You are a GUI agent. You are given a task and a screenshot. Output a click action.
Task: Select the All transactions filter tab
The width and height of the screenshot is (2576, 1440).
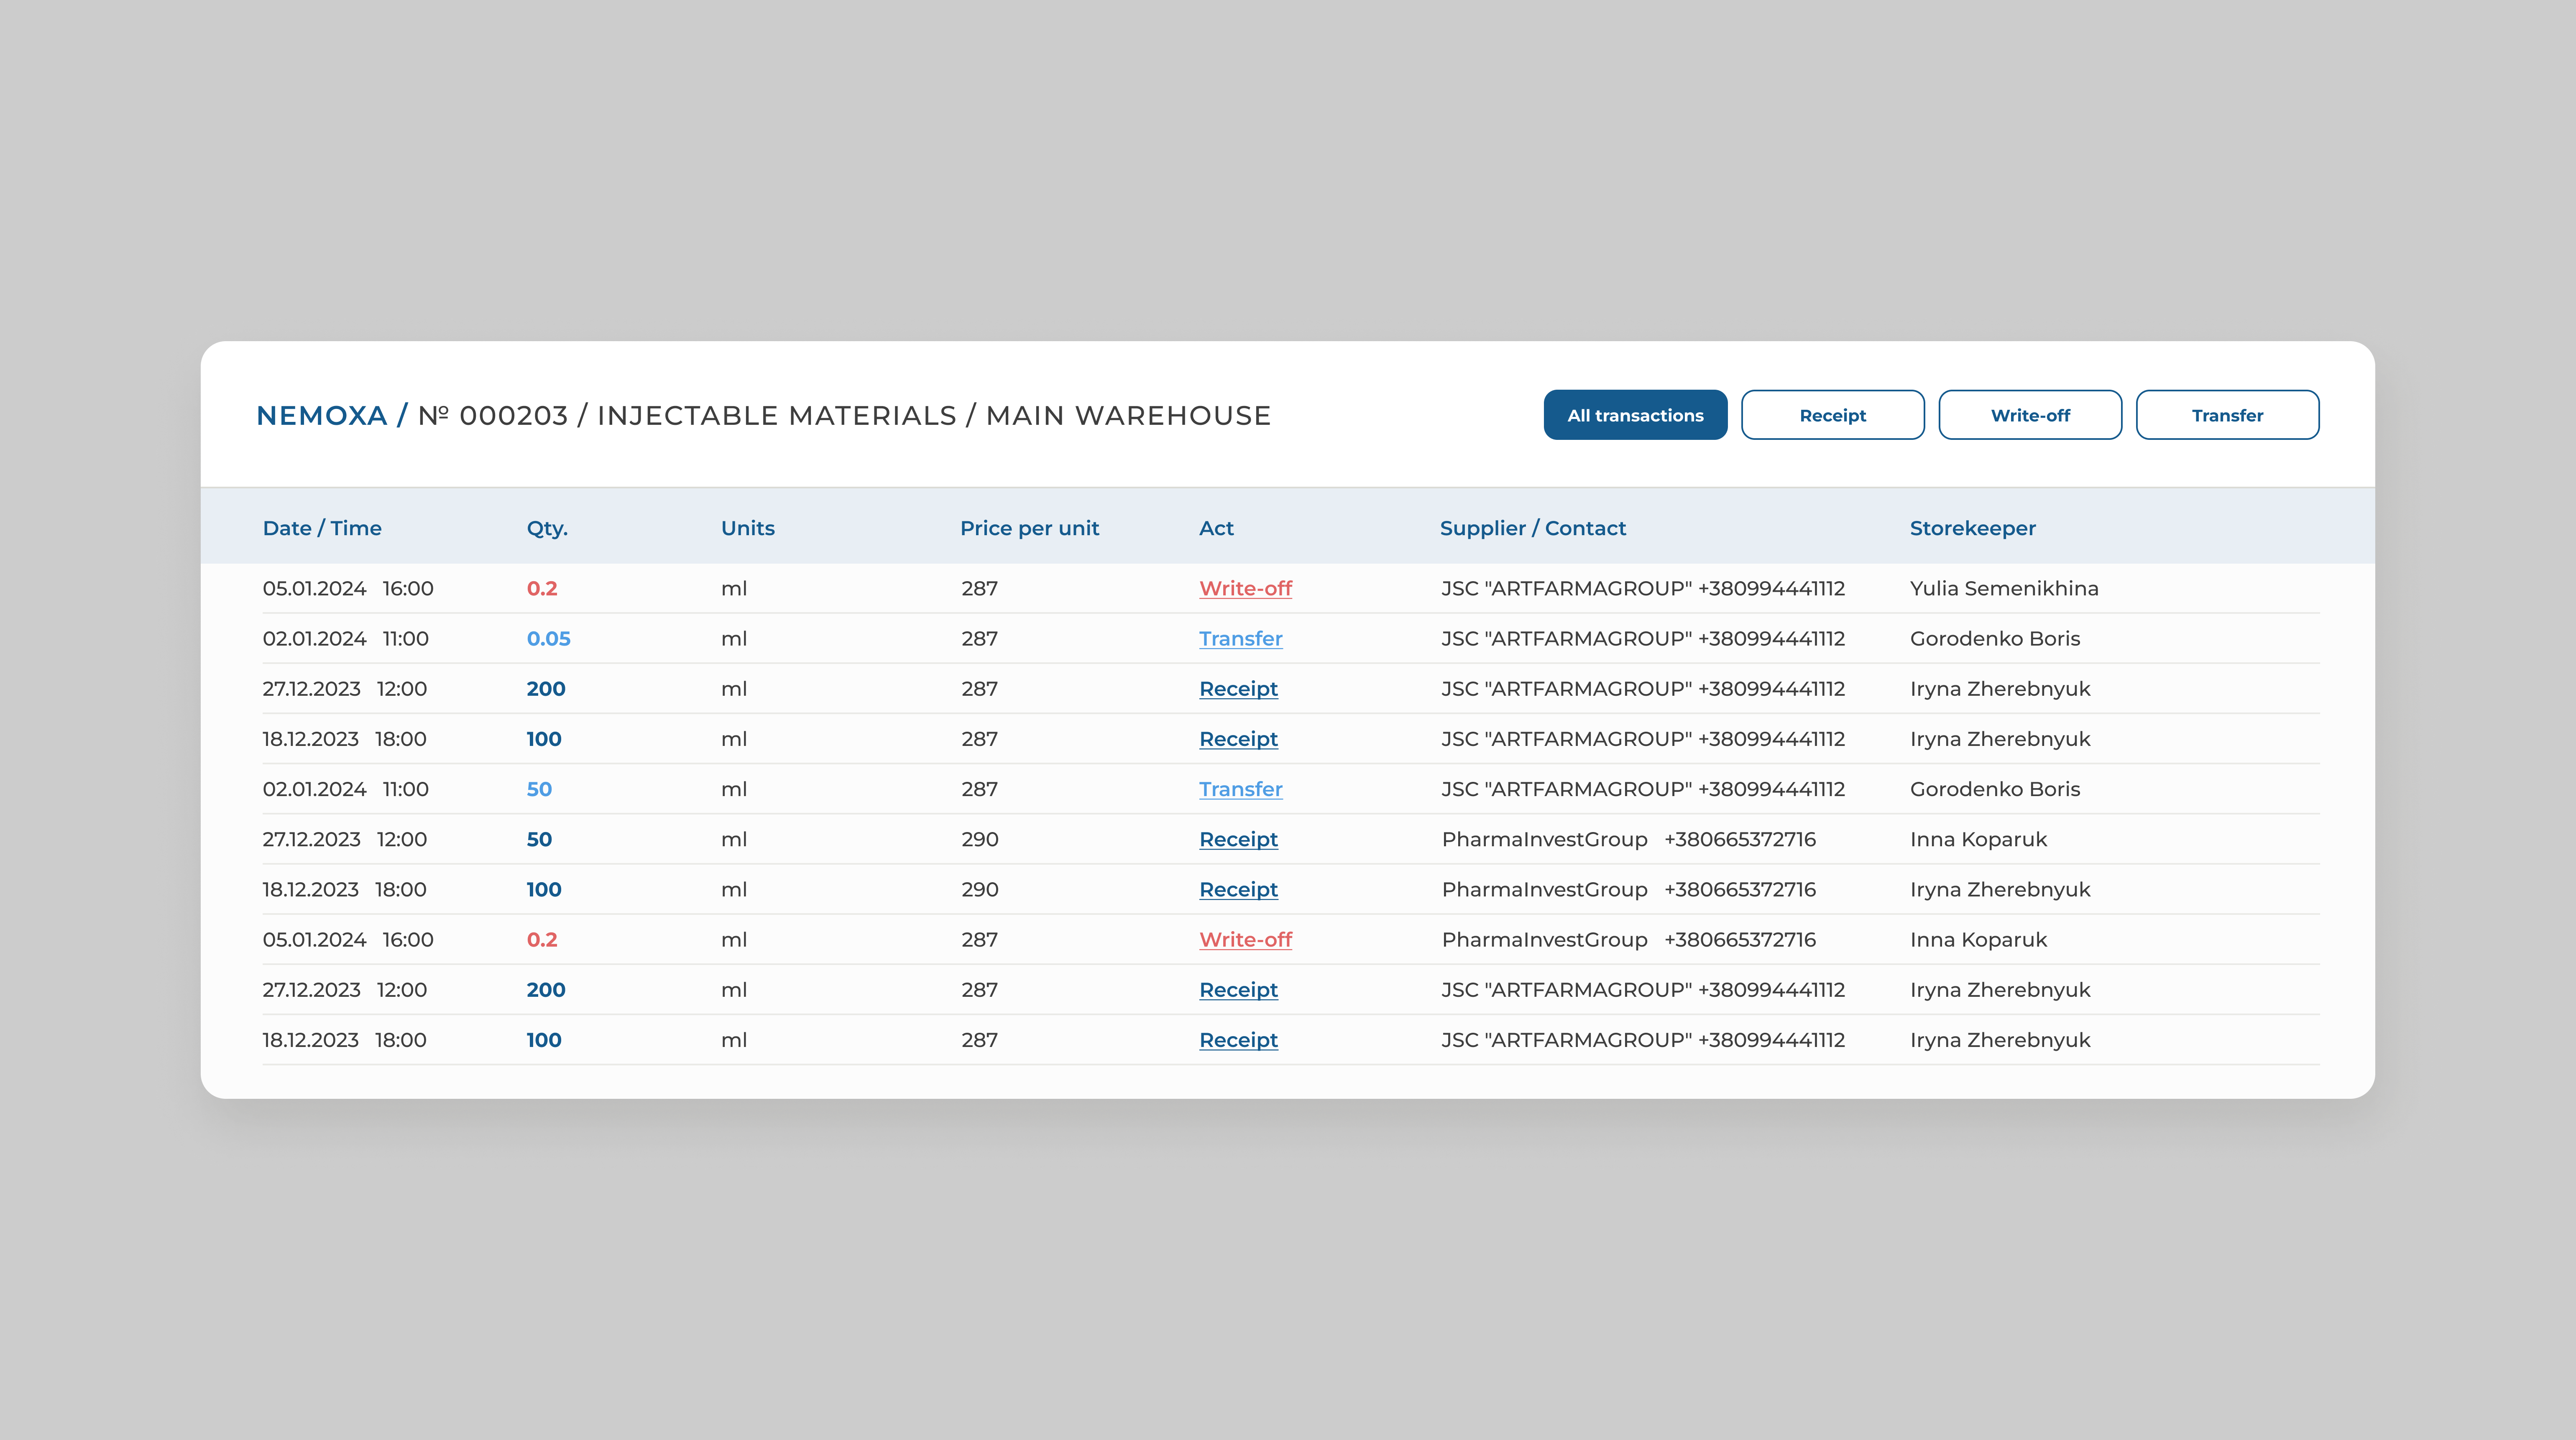(x=1635, y=415)
